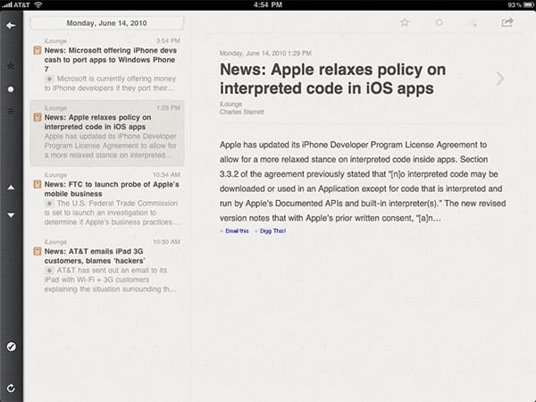The height and width of the screenshot is (402, 536).
Task: Tap the unread dot in the AT&T article preview
Action: pyautogui.click(x=49, y=271)
